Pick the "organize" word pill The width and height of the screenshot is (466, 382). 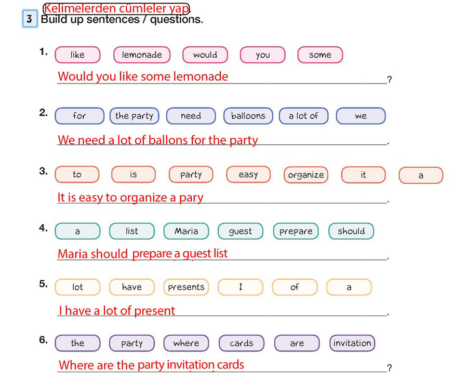click(x=306, y=175)
